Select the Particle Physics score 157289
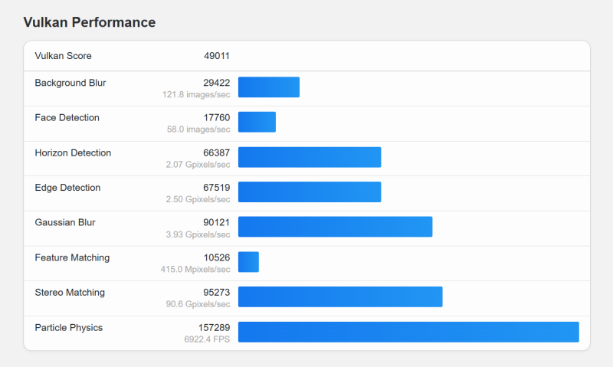Screen dimensions: 613x367 point(215,327)
